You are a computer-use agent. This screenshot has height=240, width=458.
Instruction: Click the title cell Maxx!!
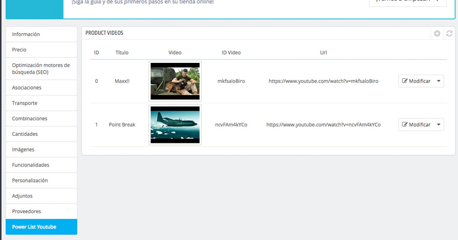pos(122,81)
